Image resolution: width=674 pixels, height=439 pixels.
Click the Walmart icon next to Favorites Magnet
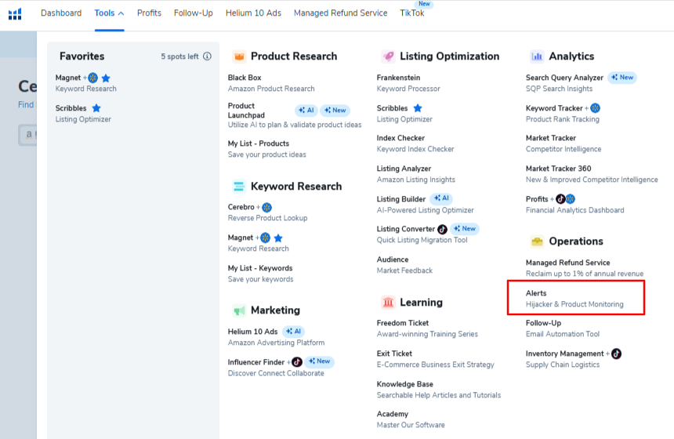click(92, 78)
